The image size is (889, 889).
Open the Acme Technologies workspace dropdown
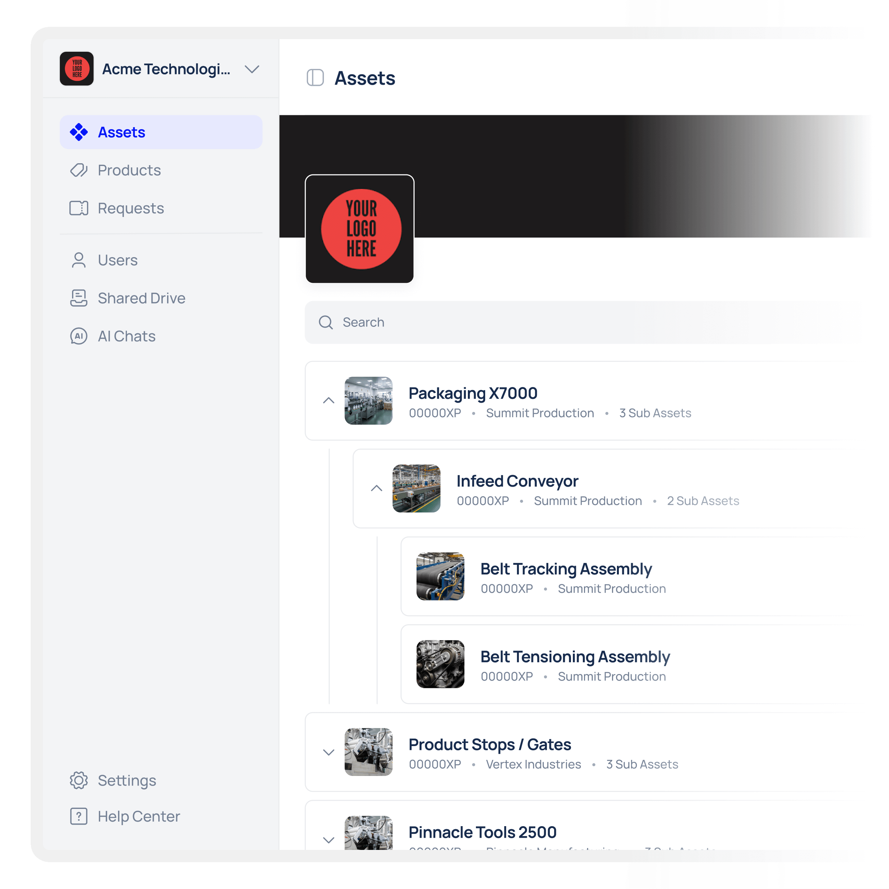pos(252,69)
